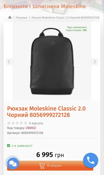Open the live chat bubble icon
Viewport: 104px width, 175px height.
click(13, 163)
